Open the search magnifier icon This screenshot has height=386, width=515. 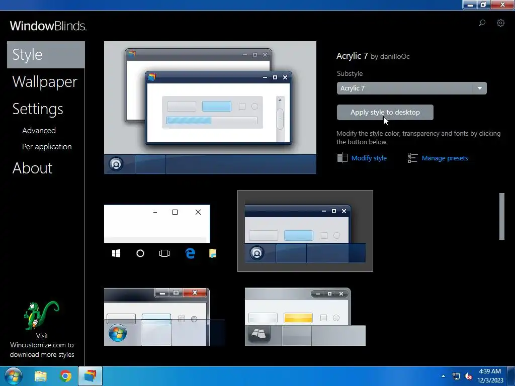pos(482,23)
